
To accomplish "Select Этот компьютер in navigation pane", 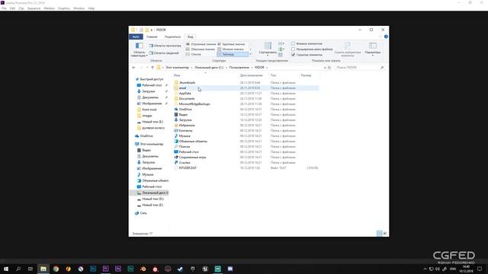I will 151,144.
